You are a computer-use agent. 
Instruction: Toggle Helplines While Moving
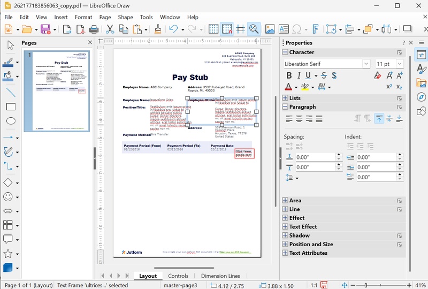[240, 29]
